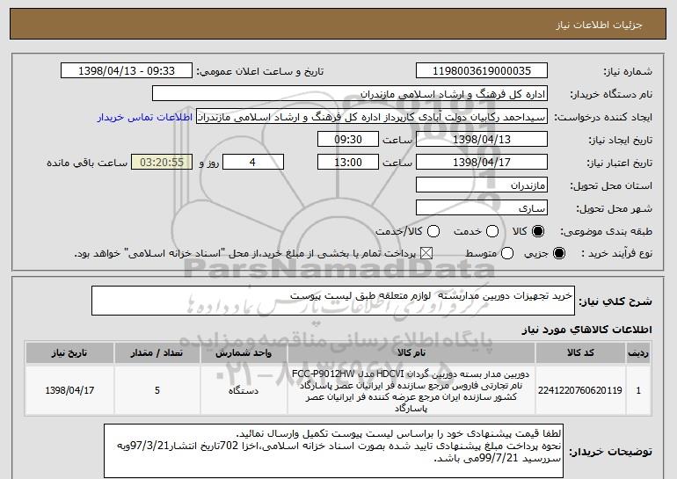Select the کالا/خدمت radio button
The height and width of the screenshot is (479, 677).
tap(433, 232)
